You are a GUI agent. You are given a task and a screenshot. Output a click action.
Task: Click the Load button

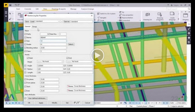pos(32,21)
